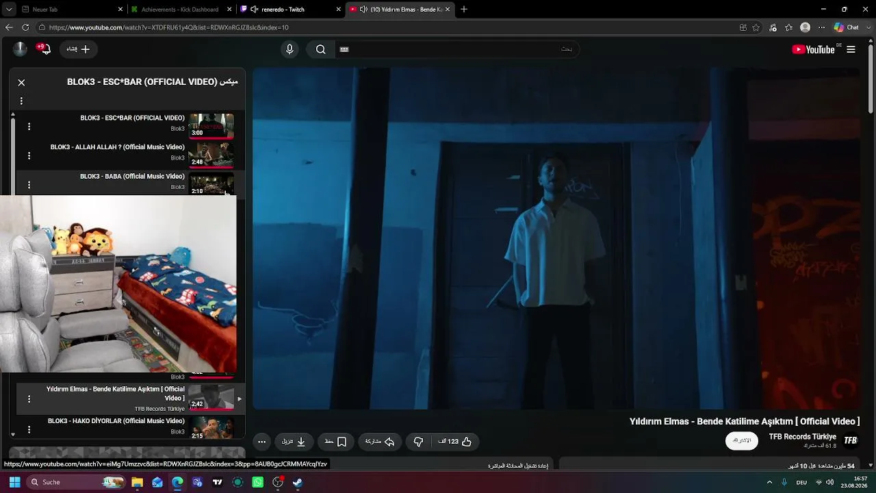This screenshot has height=493, width=876.
Task: Play BLOK3 - HAKO DİYORLAR from the playlist
Action: pos(116,421)
